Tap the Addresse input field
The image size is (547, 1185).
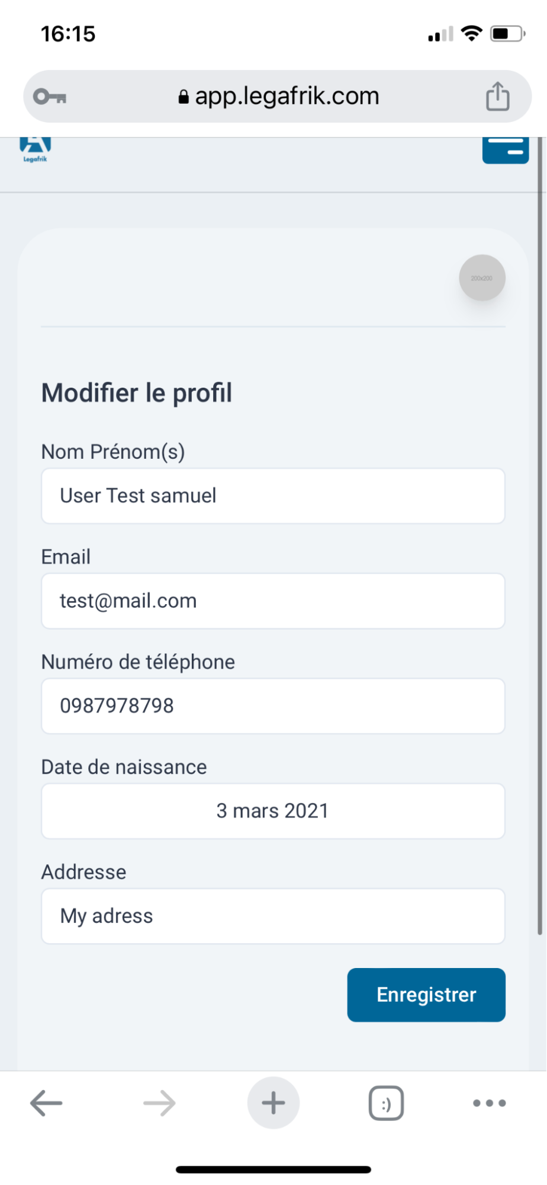pos(273,916)
